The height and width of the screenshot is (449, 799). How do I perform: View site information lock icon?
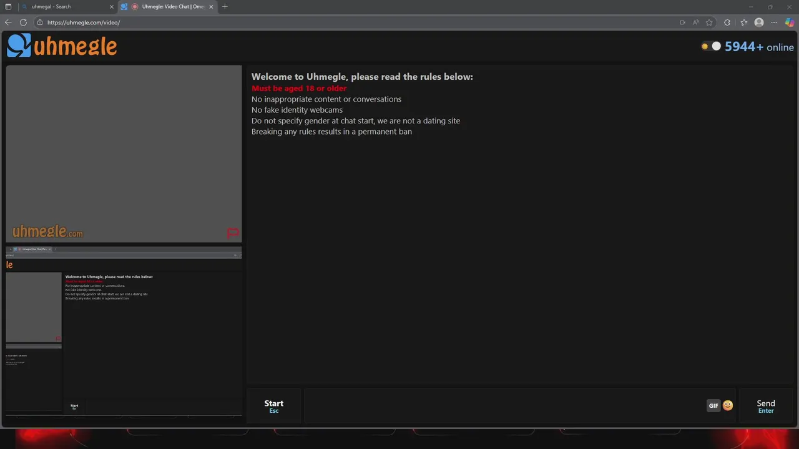tap(40, 22)
